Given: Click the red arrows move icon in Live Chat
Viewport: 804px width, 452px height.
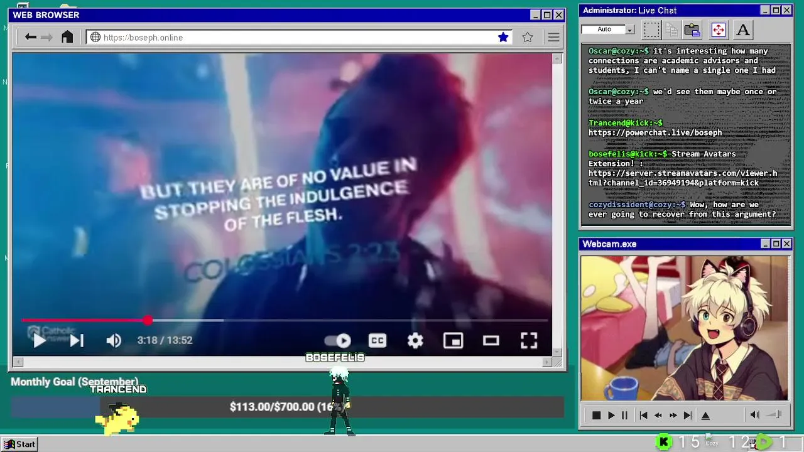Looking at the screenshot, I should pyautogui.click(x=719, y=30).
